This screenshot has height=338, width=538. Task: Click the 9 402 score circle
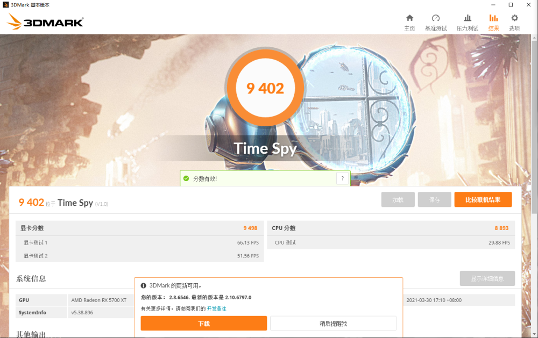coord(265,88)
